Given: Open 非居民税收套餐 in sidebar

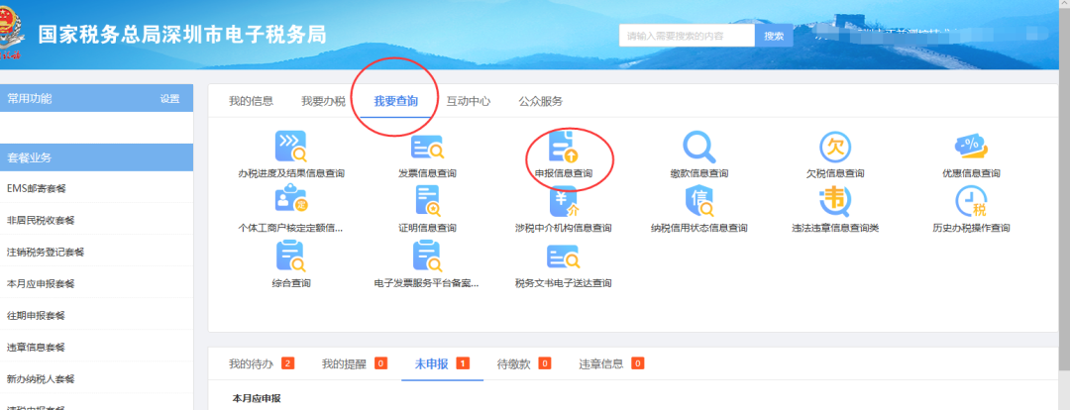Looking at the screenshot, I should click(96, 220).
